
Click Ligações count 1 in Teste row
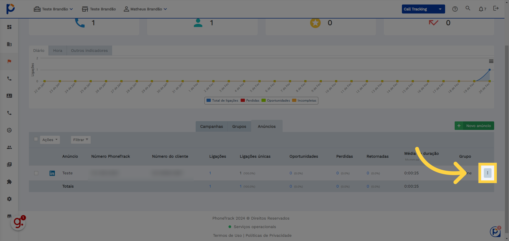tap(210, 173)
